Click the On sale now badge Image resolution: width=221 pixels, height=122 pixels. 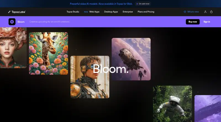143,4
